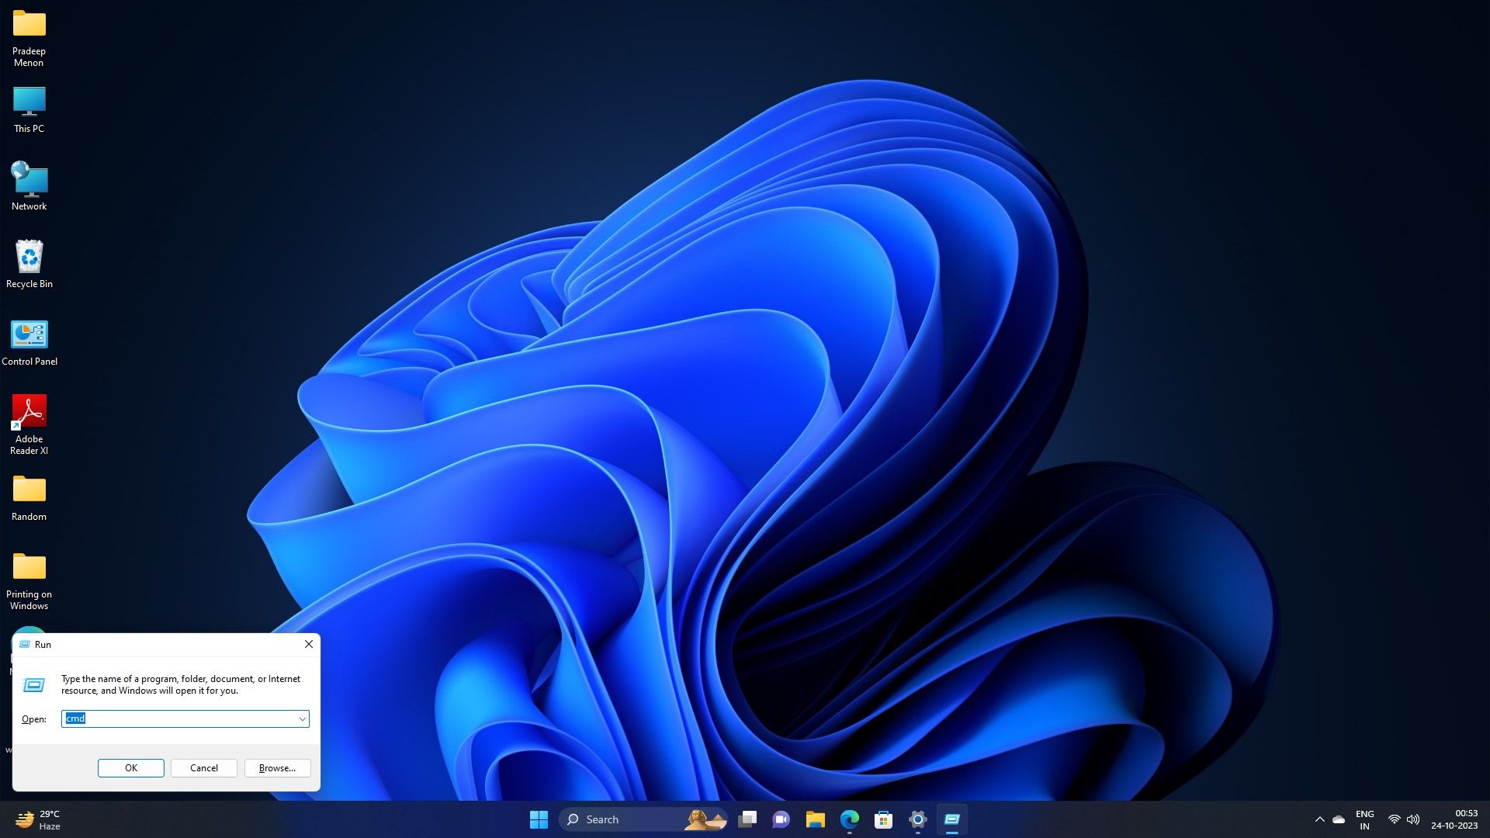This screenshot has height=838, width=1490.
Task: Expand hidden system tray icons
Action: click(x=1319, y=819)
